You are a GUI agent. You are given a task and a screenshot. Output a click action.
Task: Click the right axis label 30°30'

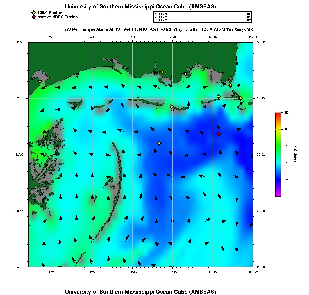point(261,42)
